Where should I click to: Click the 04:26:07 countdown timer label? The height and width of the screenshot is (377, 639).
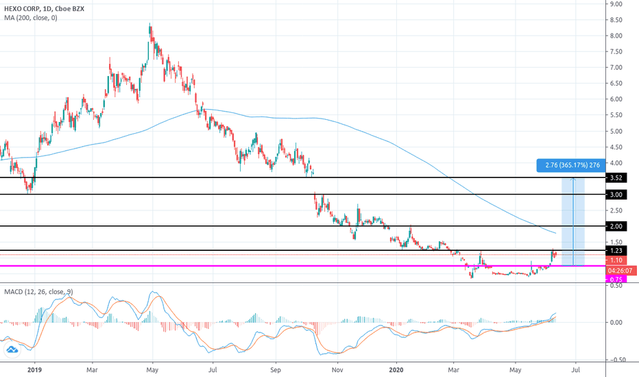coord(620,270)
